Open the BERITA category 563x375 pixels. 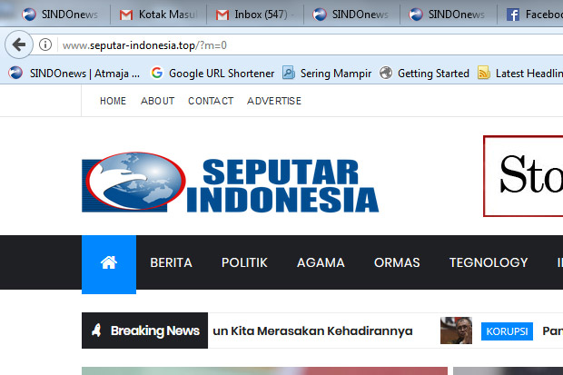172,262
